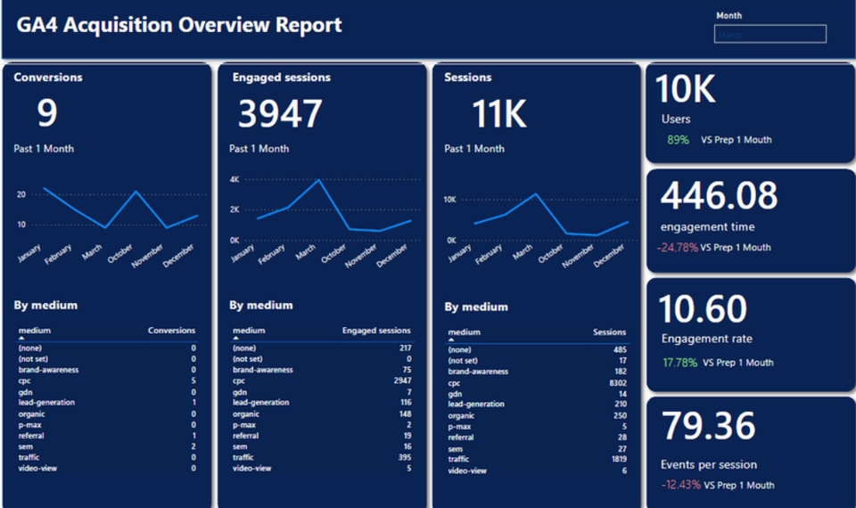Click sort arrow under medium in Conversions table

click(x=21, y=339)
